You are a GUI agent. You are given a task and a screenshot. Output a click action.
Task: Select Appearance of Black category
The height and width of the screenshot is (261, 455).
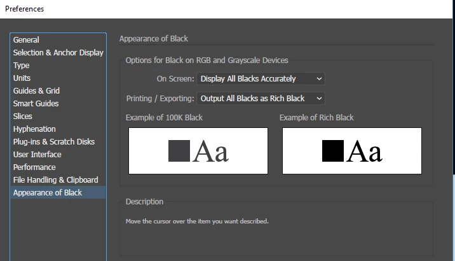[48, 193]
